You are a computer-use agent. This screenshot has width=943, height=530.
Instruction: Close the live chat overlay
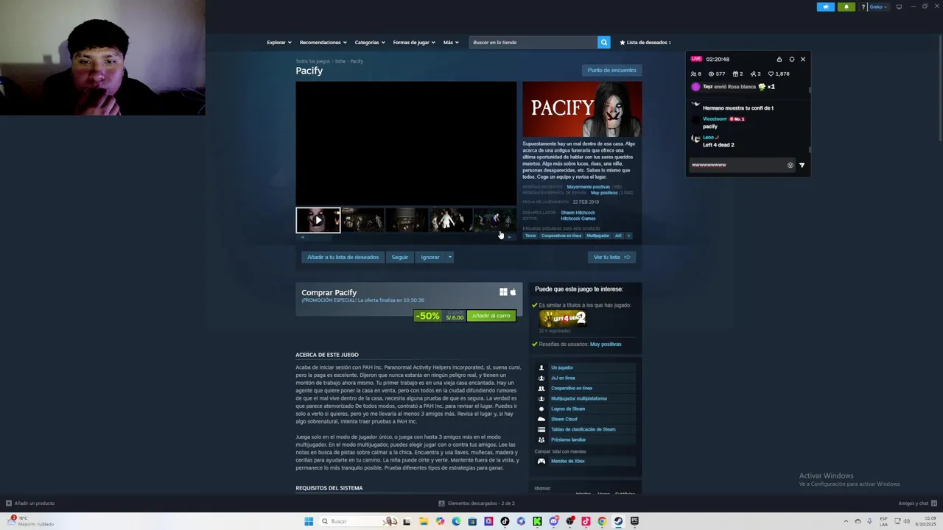[803, 59]
